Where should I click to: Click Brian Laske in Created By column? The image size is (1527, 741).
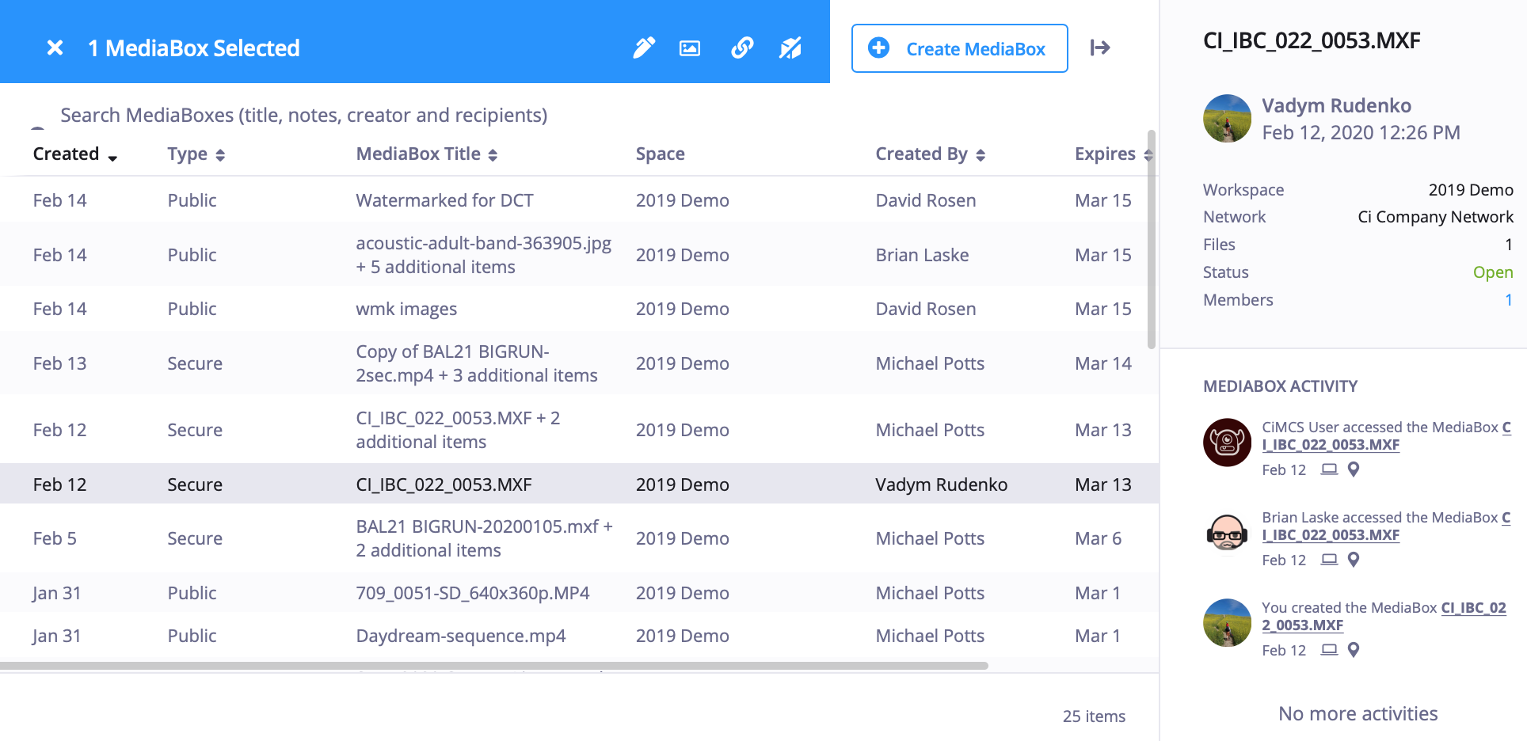point(922,255)
